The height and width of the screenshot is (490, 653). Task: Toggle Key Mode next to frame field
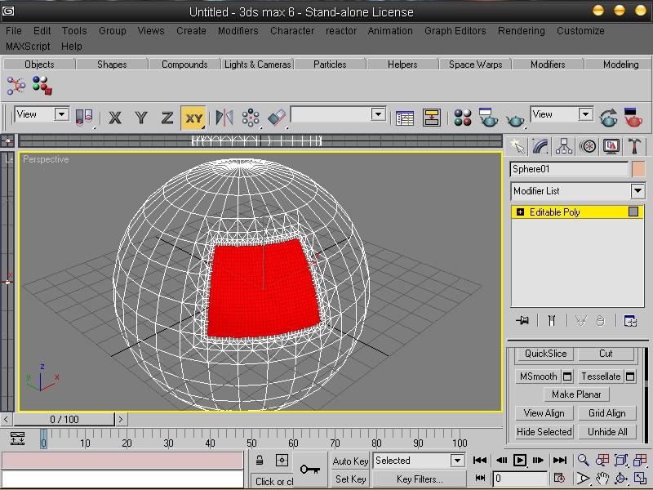(480, 478)
